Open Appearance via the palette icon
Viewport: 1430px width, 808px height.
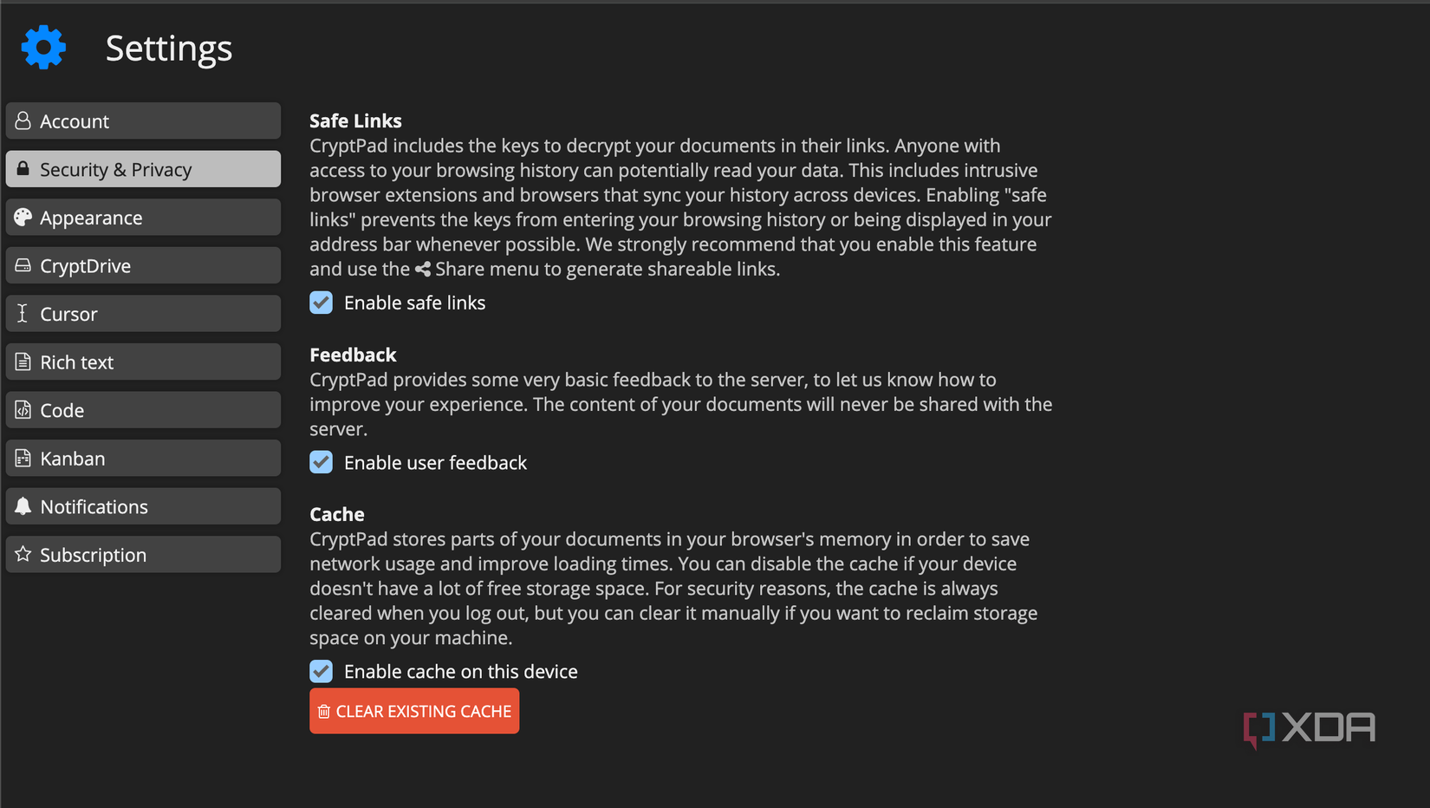click(23, 217)
